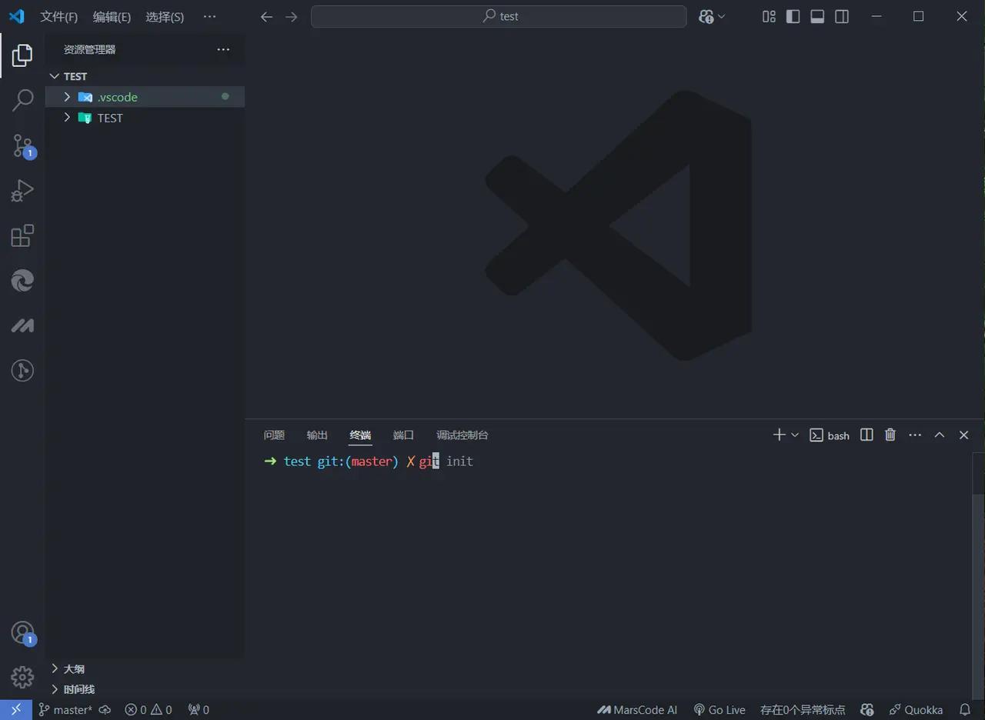Kill terminal with trash icon
The height and width of the screenshot is (720, 985).
[x=890, y=435]
